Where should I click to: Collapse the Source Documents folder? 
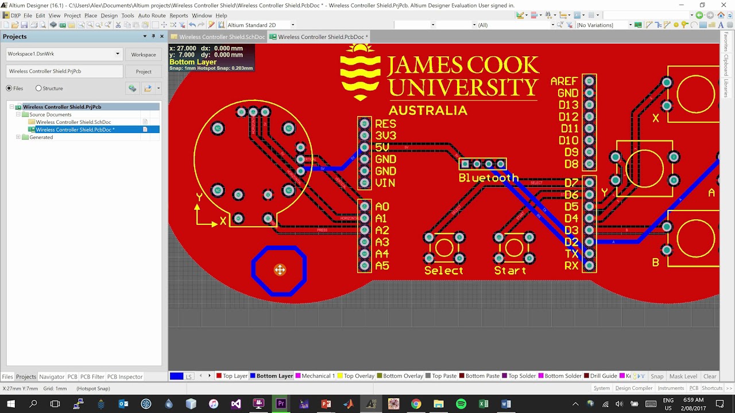pyautogui.click(x=18, y=115)
